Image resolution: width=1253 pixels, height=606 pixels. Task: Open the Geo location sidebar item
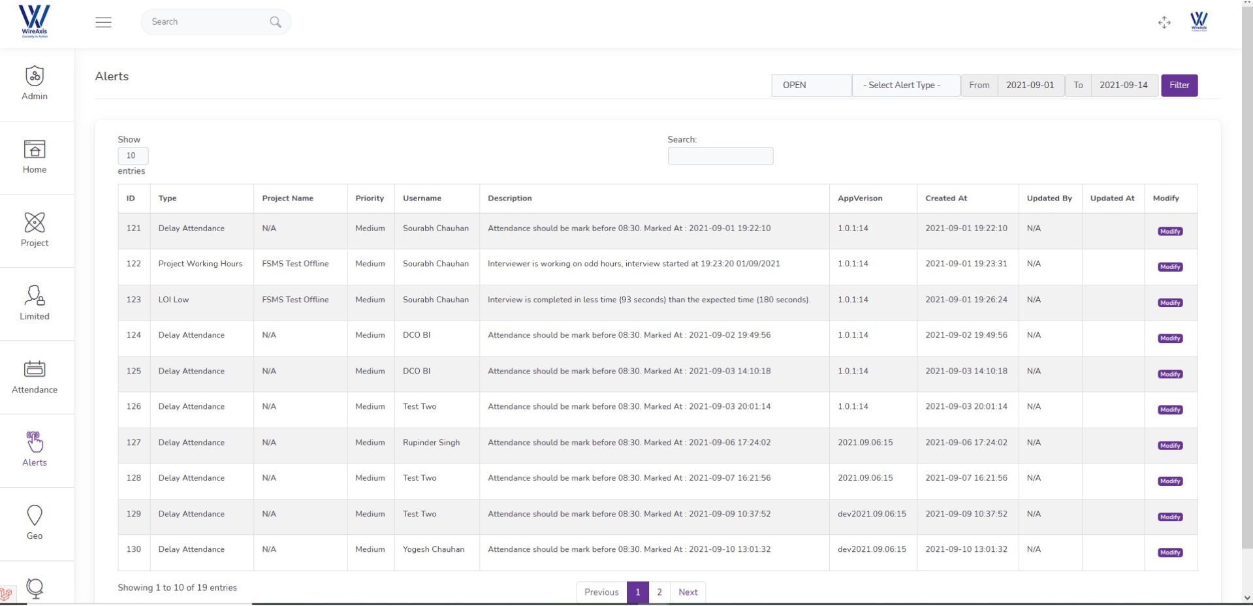35,523
